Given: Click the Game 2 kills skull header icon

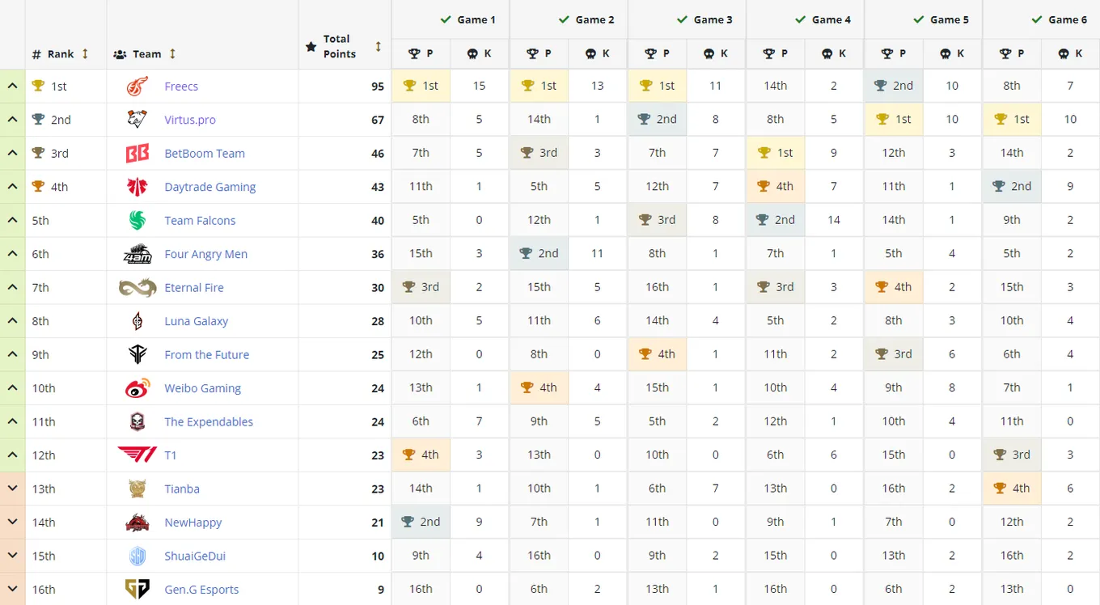Looking at the screenshot, I should (x=590, y=53).
